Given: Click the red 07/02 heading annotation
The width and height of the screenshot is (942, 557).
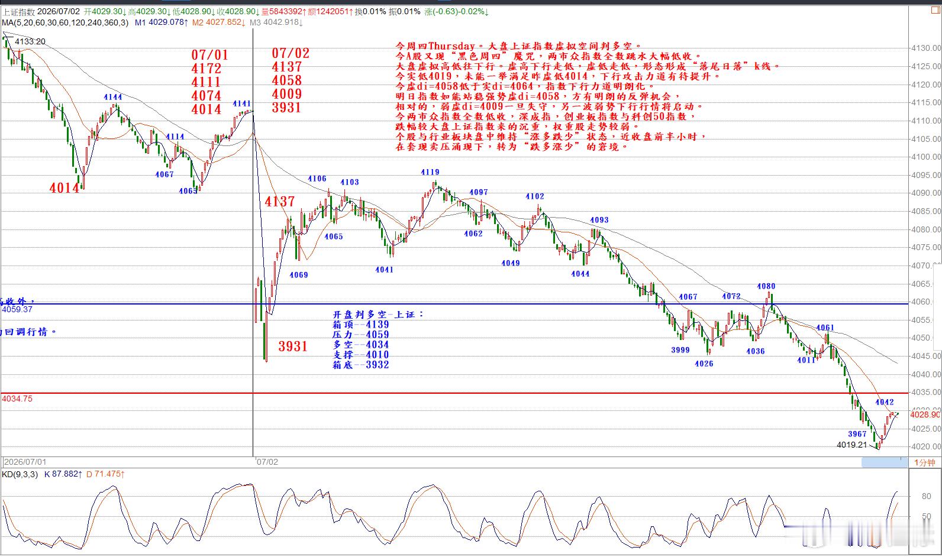Looking at the screenshot, I should pyautogui.click(x=291, y=53).
